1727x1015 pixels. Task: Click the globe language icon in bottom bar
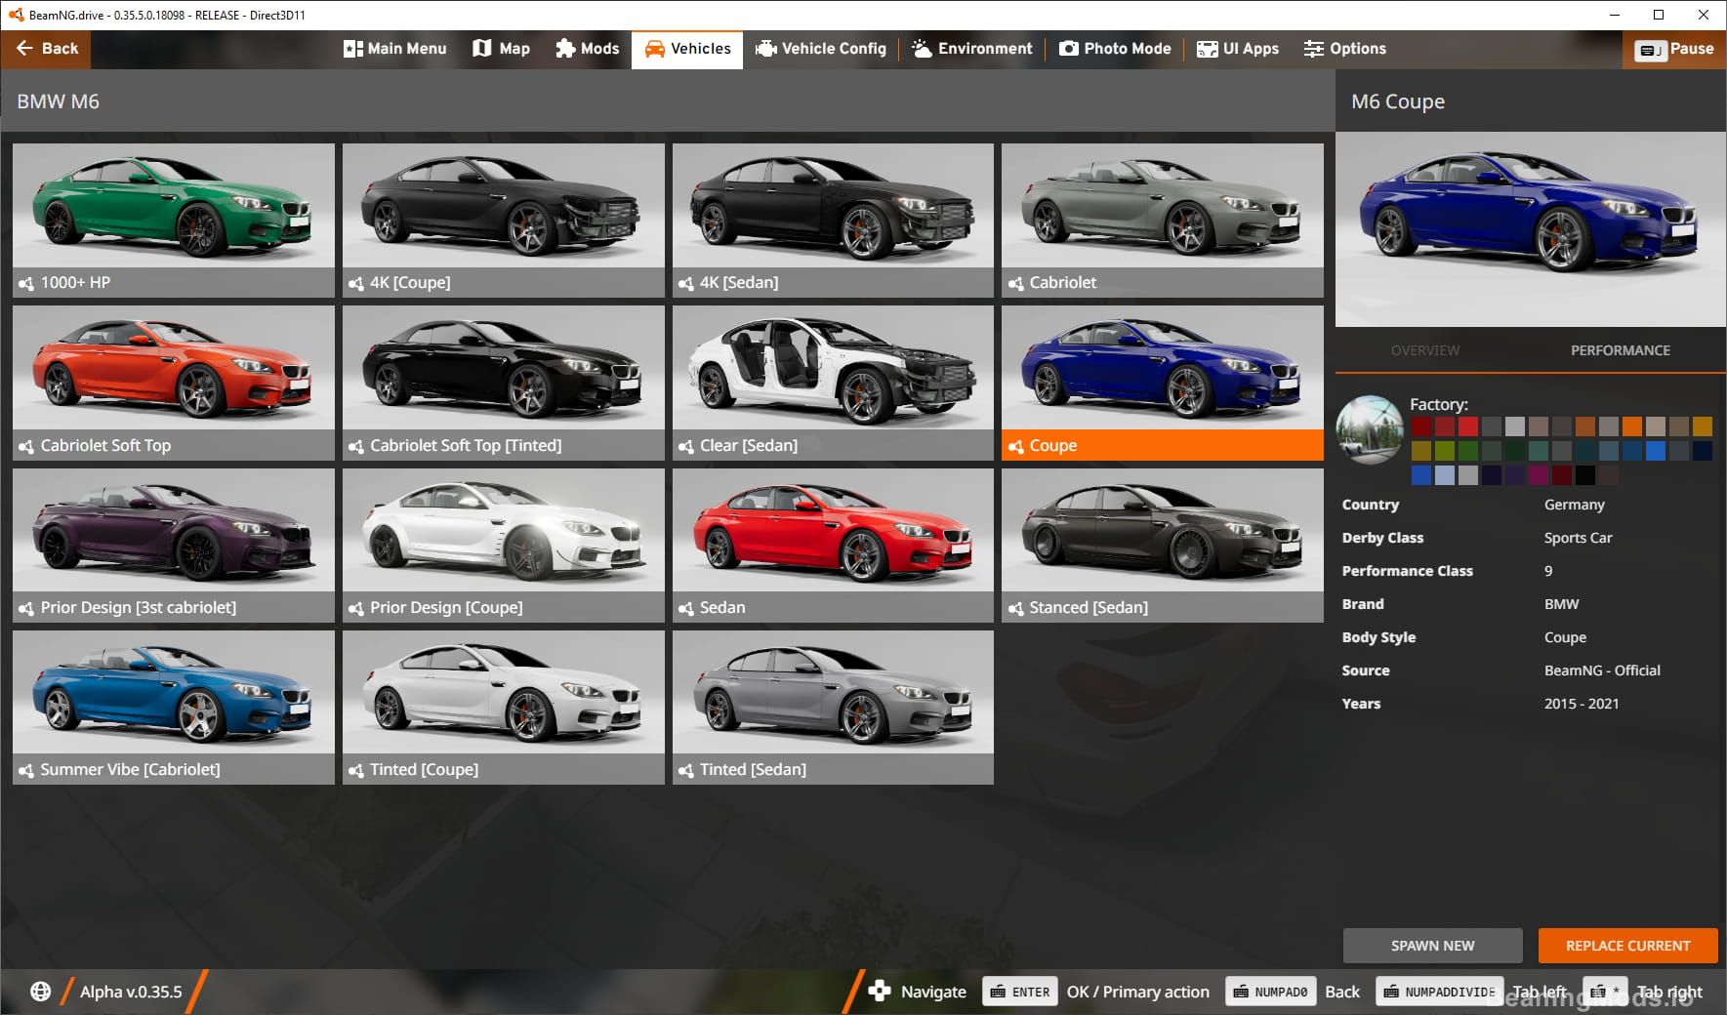(40, 992)
